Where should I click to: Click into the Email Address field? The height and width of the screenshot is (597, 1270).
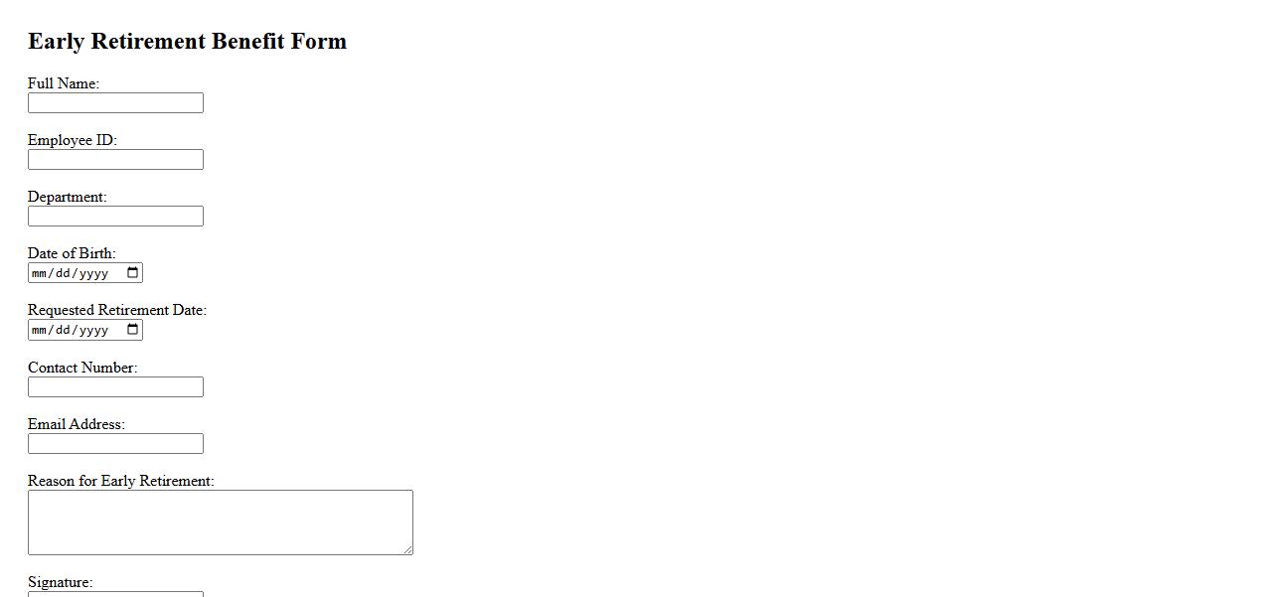(x=115, y=444)
